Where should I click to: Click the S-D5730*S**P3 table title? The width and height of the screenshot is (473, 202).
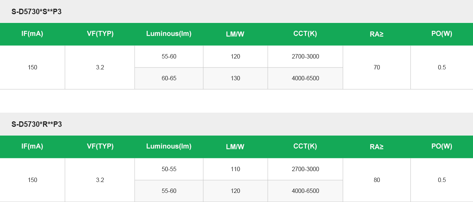(x=37, y=12)
